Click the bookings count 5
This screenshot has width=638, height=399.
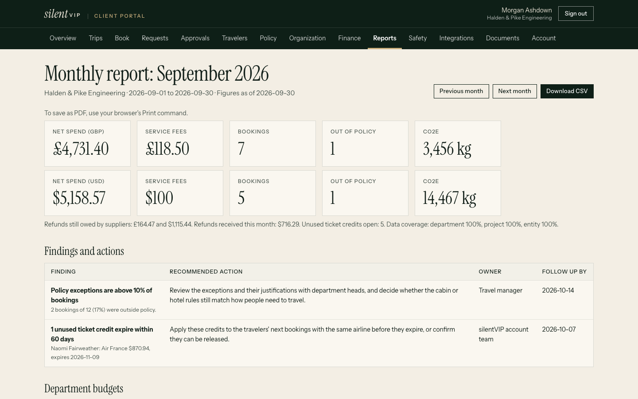tap(241, 198)
